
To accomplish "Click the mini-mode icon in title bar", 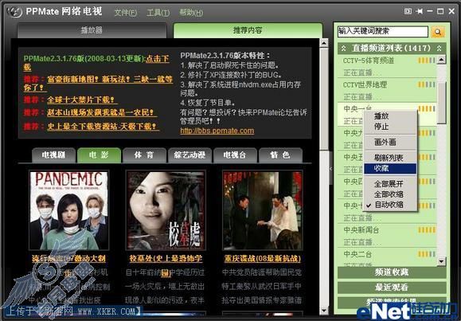I will tap(408, 11).
